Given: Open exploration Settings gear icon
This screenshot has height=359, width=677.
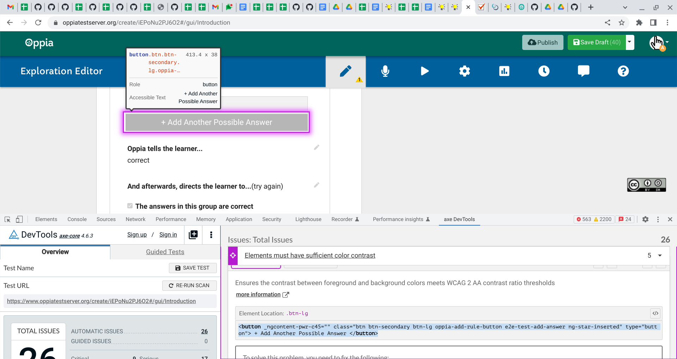Looking at the screenshot, I should tap(464, 71).
